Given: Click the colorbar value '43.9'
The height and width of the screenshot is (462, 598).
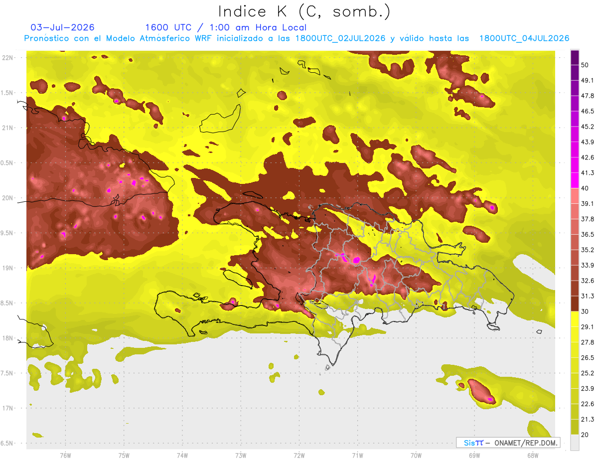Looking at the screenshot, I should tap(588, 142).
